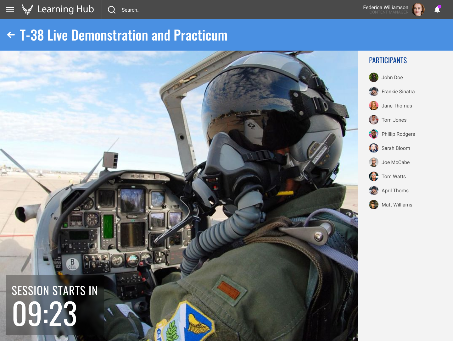Select participant name Frankie Sinatra
The width and height of the screenshot is (453, 341).
pyautogui.click(x=398, y=92)
